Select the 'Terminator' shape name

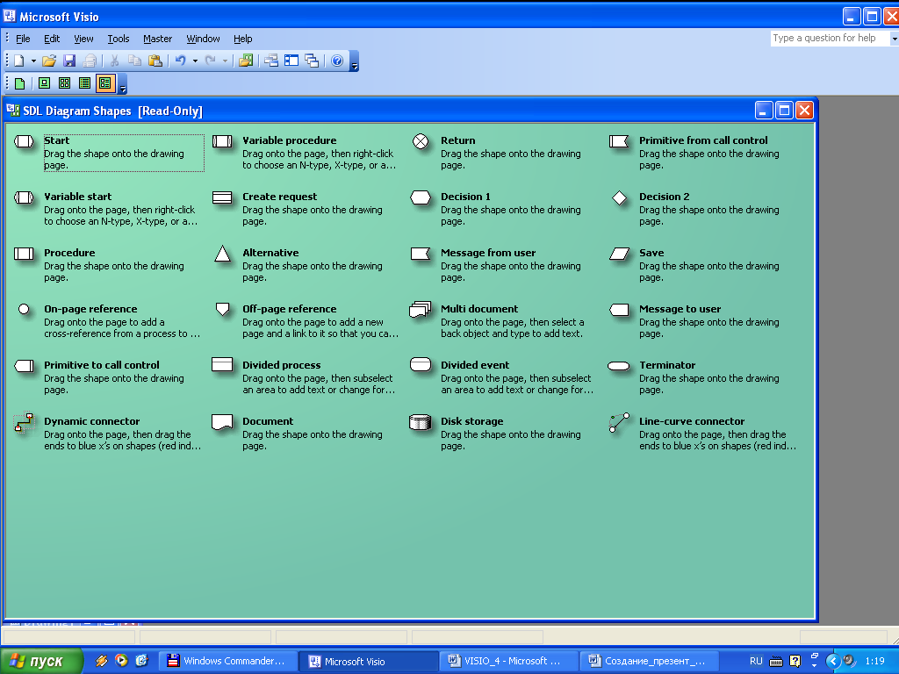[667, 365]
